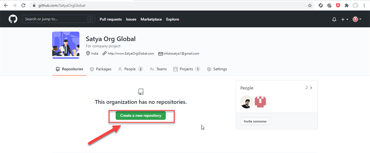Open Pull requests in the header
The image size is (370, 153).
[111, 19]
